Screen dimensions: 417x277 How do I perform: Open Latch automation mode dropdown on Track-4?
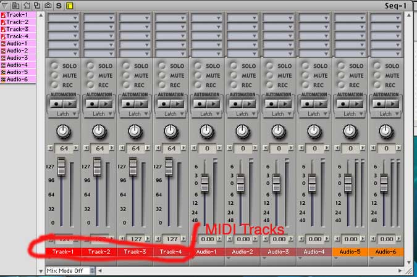point(171,114)
